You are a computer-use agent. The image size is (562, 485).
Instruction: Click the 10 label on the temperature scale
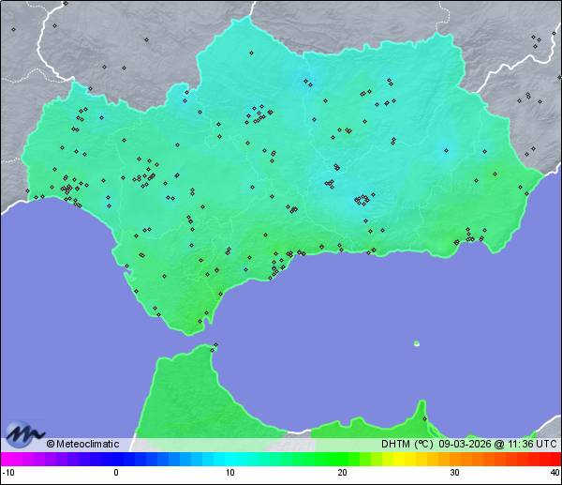click(229, 473)
